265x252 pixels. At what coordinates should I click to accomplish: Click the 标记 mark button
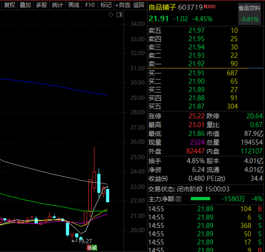106,5
